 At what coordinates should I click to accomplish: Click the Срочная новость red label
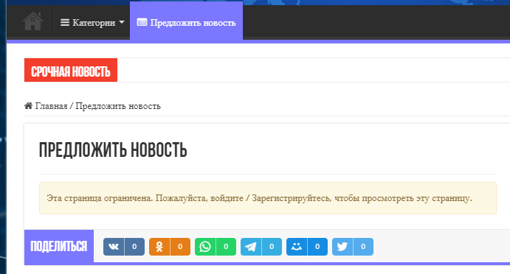71,70
